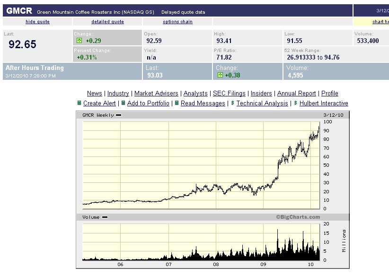
Task: Click the 06 year label on chart axis
Action: (x=120, y=264)
